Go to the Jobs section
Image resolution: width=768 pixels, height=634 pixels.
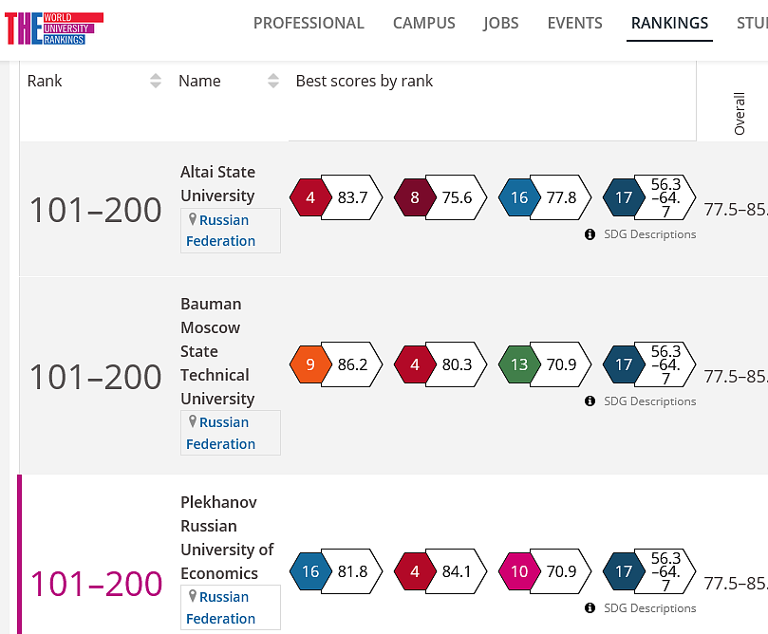(x=501, y=24)
